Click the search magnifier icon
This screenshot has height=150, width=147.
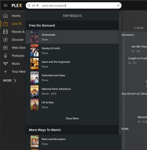[29, 5]
